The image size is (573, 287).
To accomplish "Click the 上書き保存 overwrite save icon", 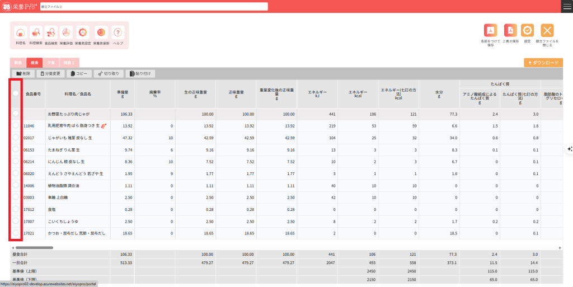I will (510, 30).
